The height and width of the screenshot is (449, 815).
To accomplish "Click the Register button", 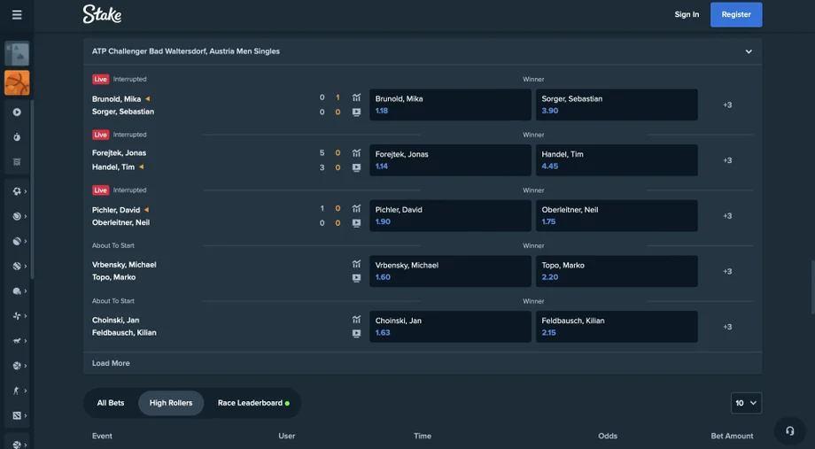I will click(736, 14).
